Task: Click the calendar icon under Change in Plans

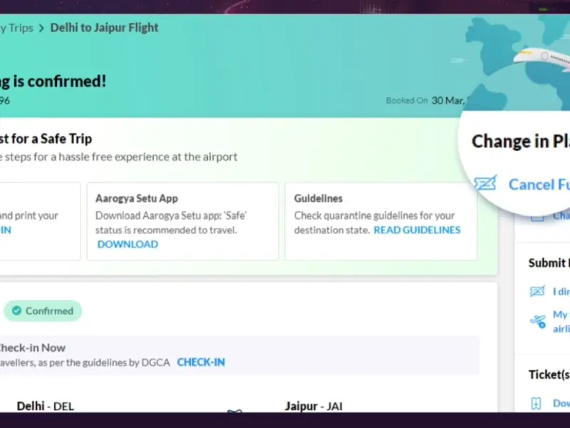Action: 537,215
